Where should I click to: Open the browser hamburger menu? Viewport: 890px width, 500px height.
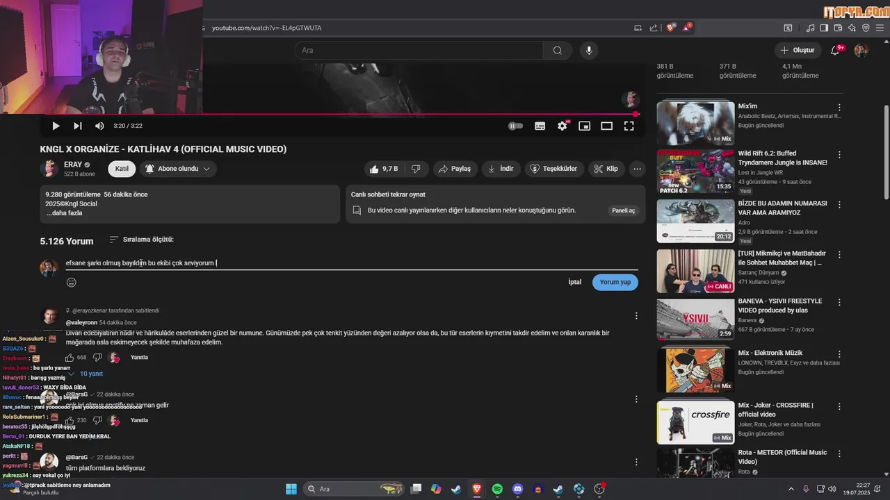coord(880,28)
